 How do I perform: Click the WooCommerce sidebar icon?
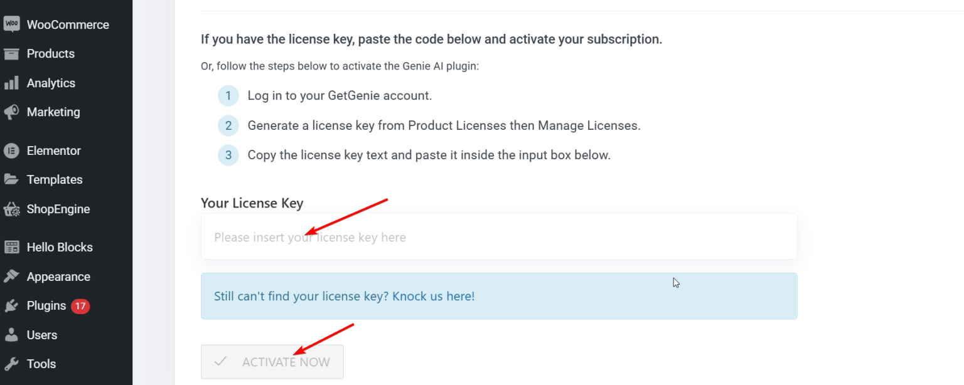pos(12,24)
